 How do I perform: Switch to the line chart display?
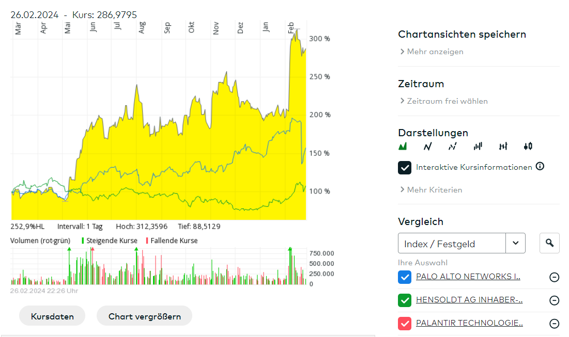pos(427,146)
